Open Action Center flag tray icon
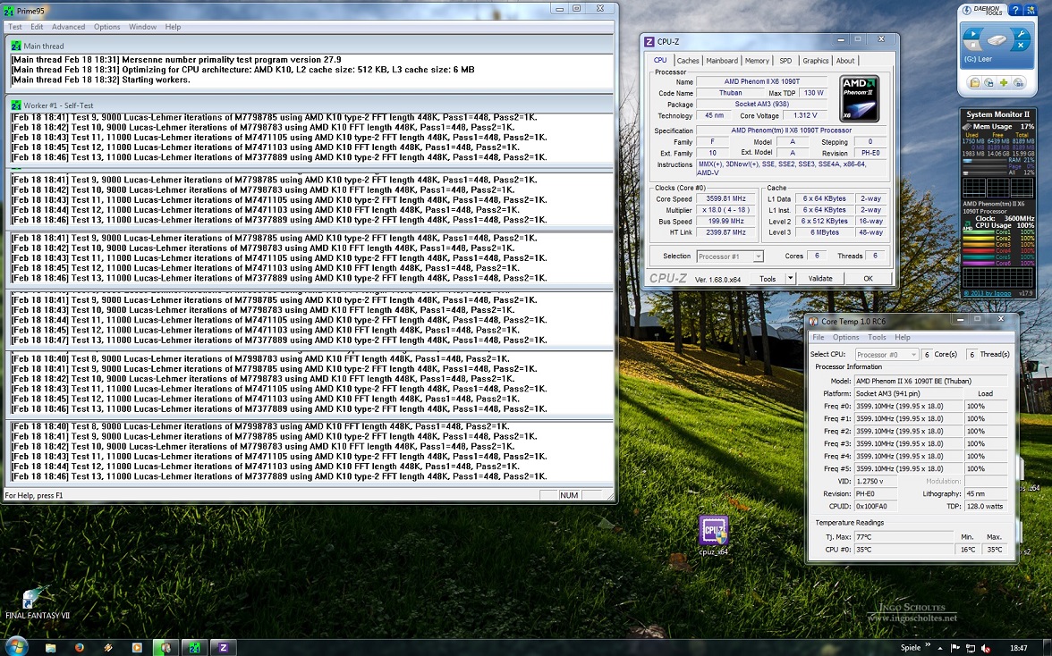Screen dimensions: 1052x656 click(x=955, y=648)
